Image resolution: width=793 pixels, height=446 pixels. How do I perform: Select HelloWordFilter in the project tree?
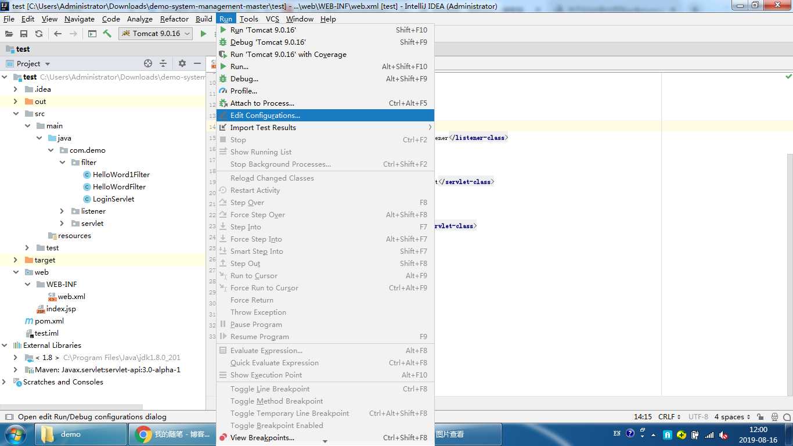119,186
